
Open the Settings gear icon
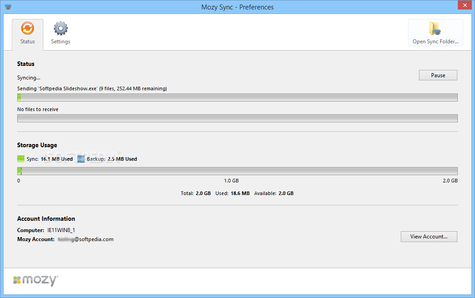tap(61, 28)
